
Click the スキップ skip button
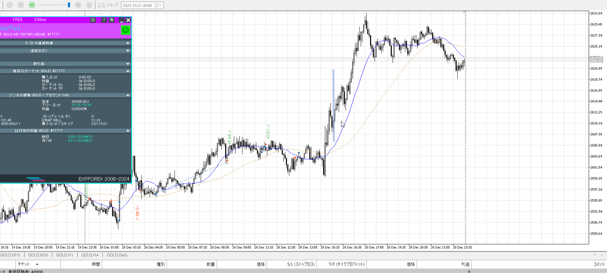click(x=108, y=5)
